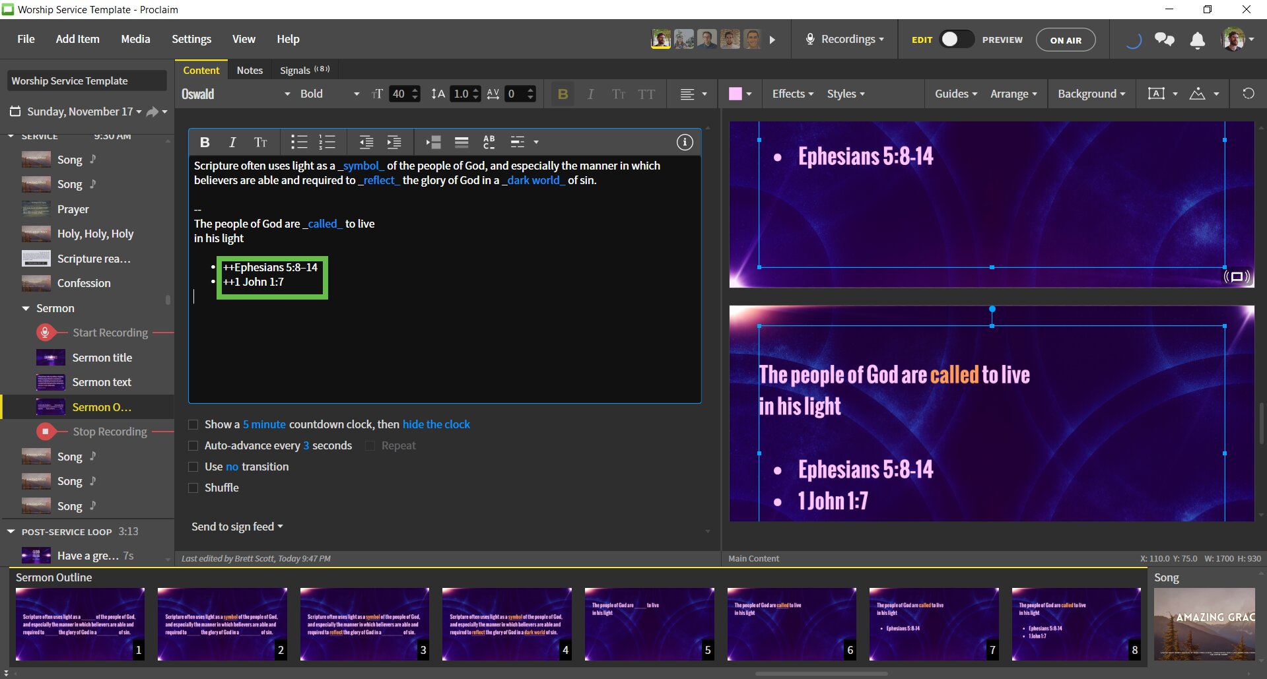Open the File menu
The width and height of the screenshot is (1267, 679).
point(26,39)
